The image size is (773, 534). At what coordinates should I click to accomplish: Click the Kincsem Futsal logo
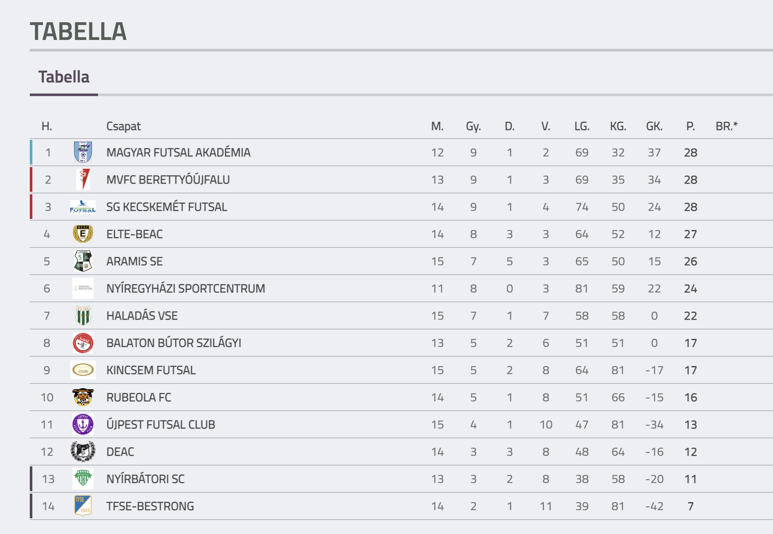click(83, 370)
